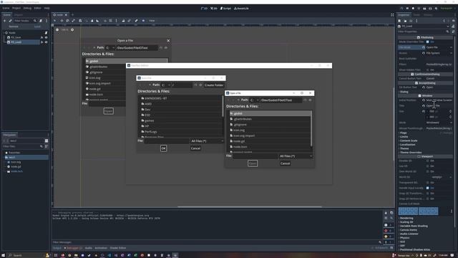
Task: Open the Debug menu
Action: tap(27, 8)
